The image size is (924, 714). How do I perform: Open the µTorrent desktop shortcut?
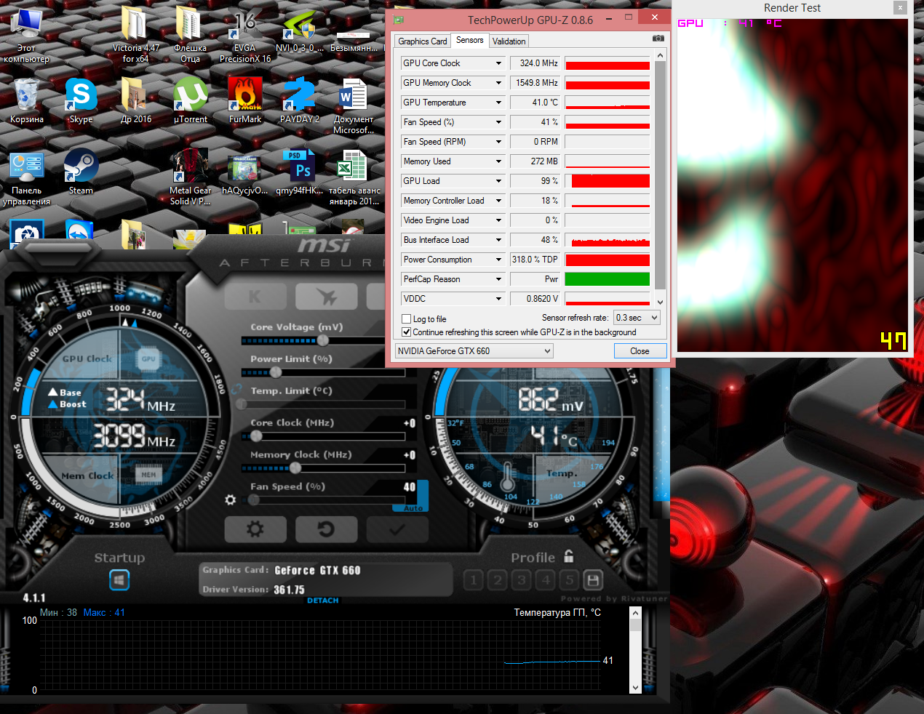coord(191,101)
